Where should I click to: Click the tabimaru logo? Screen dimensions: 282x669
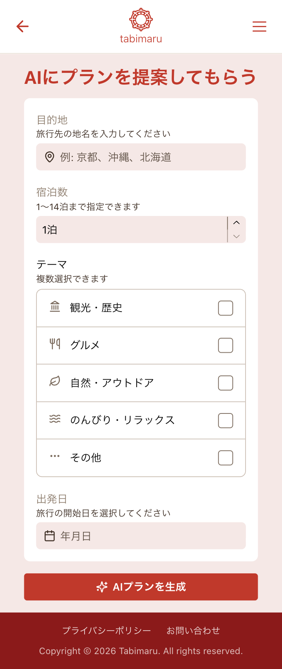pos(141,26)
